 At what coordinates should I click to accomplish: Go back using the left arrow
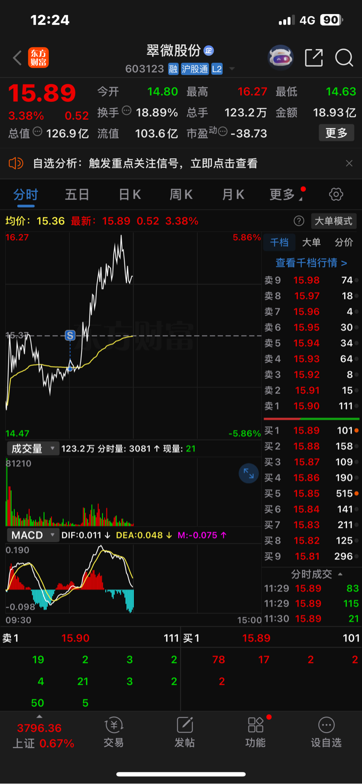17,58
